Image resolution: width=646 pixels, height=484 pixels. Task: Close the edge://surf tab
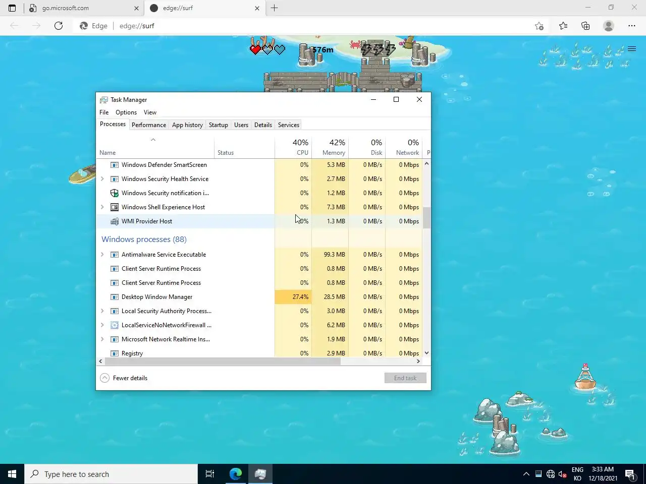tap(257, 8)
